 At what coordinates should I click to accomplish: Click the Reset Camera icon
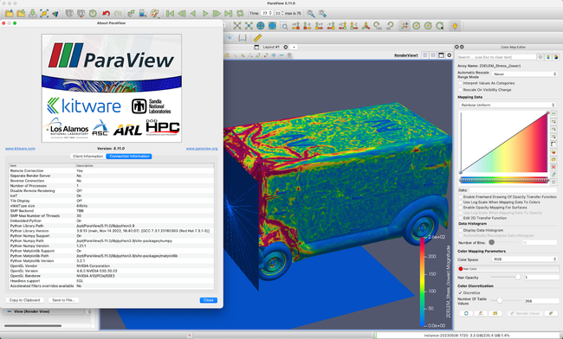coord(237,26)
